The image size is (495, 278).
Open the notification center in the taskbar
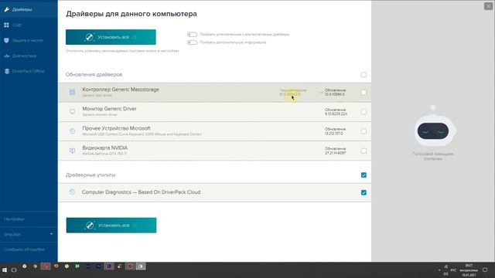click(485, 270)
